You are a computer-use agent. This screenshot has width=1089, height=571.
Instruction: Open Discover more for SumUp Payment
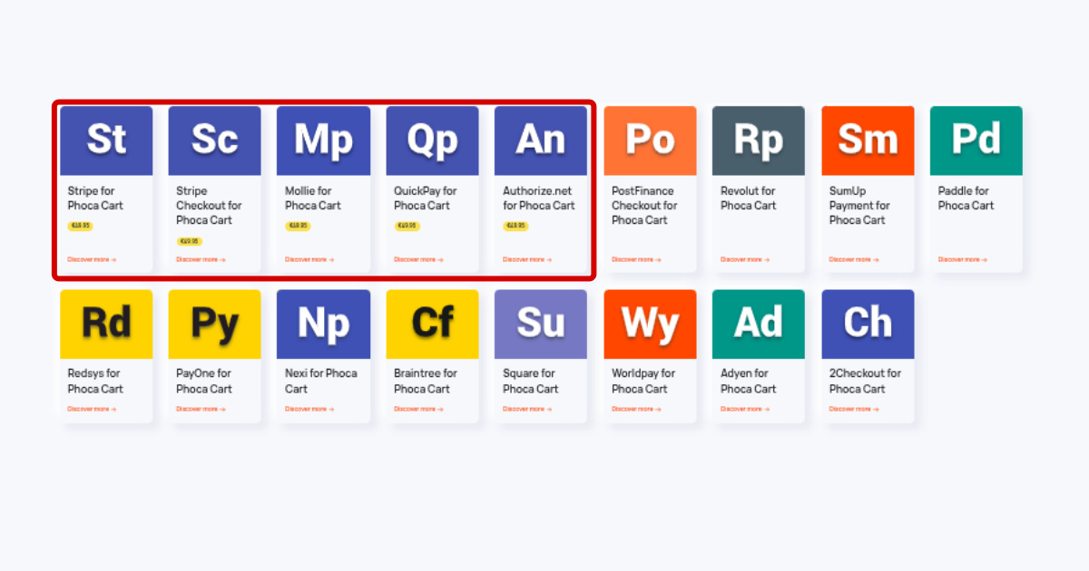pos(854,259)
